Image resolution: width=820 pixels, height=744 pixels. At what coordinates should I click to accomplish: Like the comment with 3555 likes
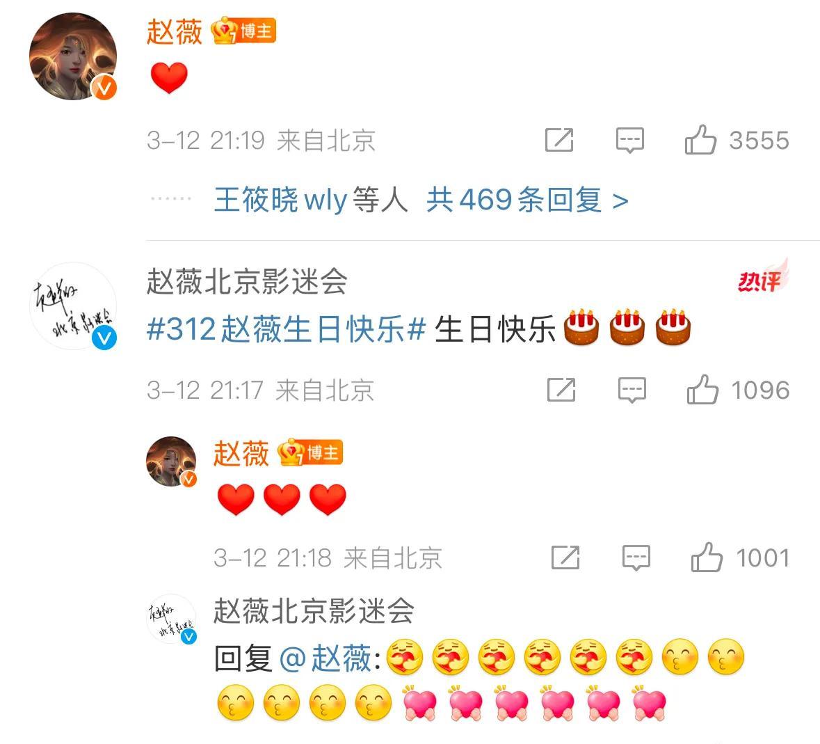tap(737, 140)
